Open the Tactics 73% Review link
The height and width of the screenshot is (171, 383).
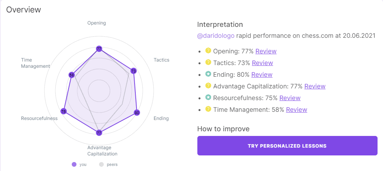coord(262,63)
